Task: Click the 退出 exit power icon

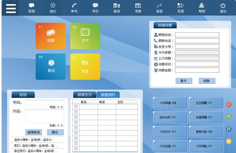Action: 223,8
